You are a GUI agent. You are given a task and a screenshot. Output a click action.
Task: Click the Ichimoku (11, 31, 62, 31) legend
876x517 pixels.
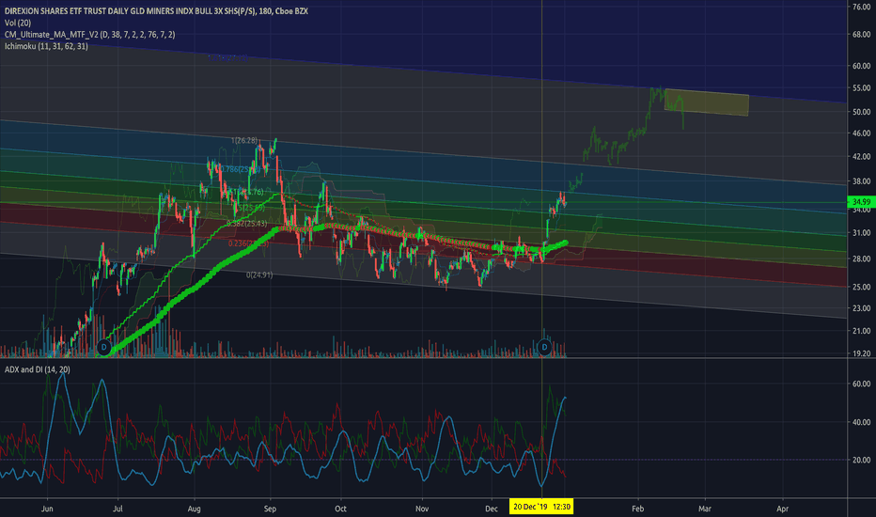pos(46,46)
